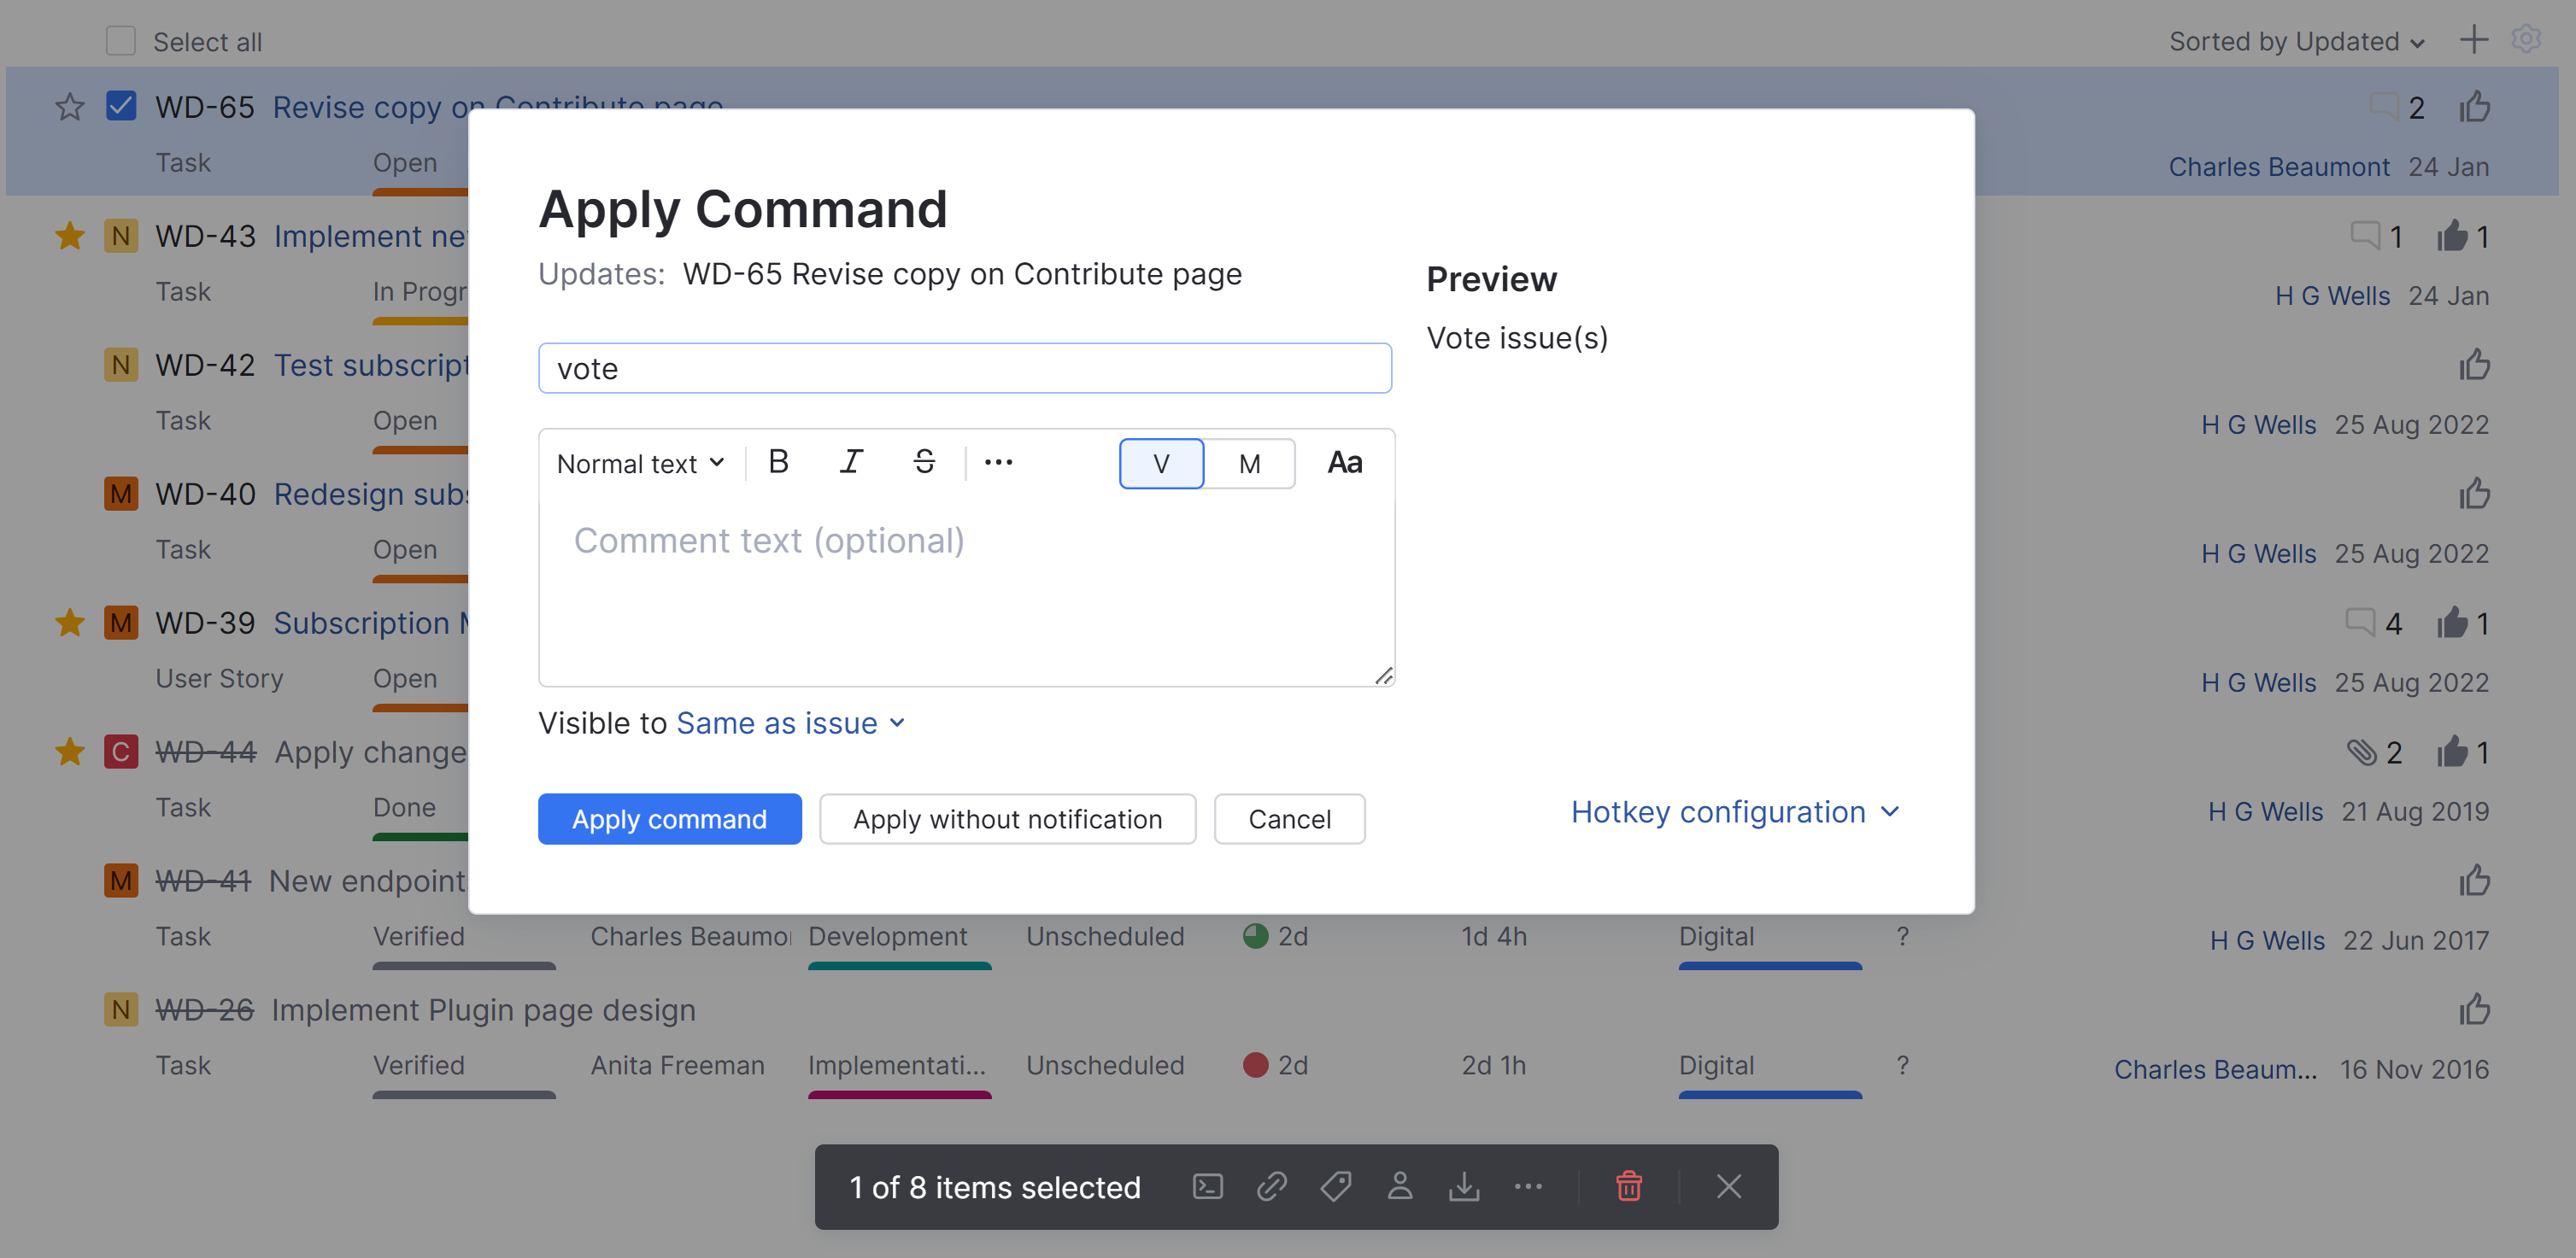This screenshot has width=2576, height=1258.
Task: Apply strikethrough formatting
Action: (x=924, y=462)
